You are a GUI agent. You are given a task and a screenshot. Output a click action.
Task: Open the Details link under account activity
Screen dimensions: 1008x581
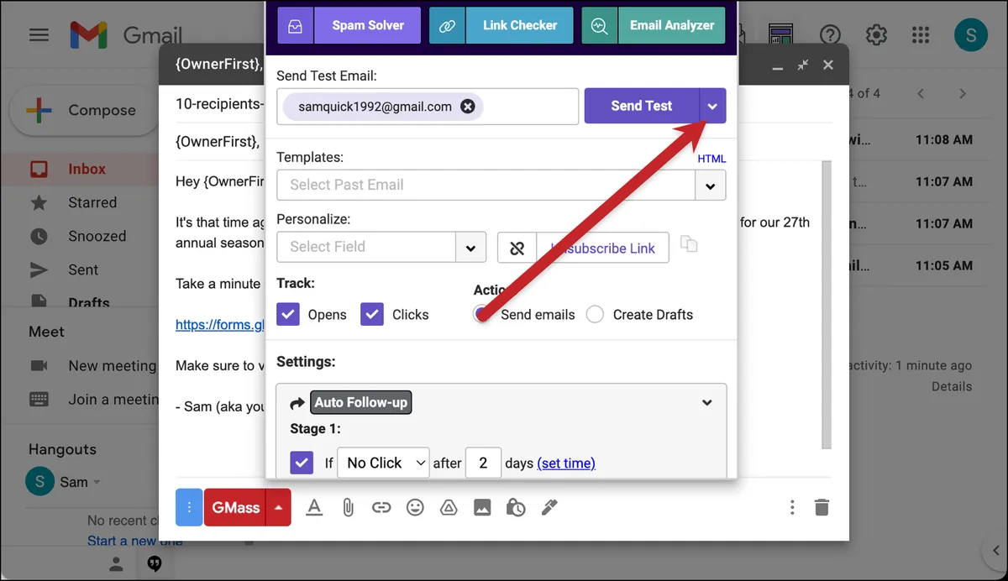pos(952,386)
